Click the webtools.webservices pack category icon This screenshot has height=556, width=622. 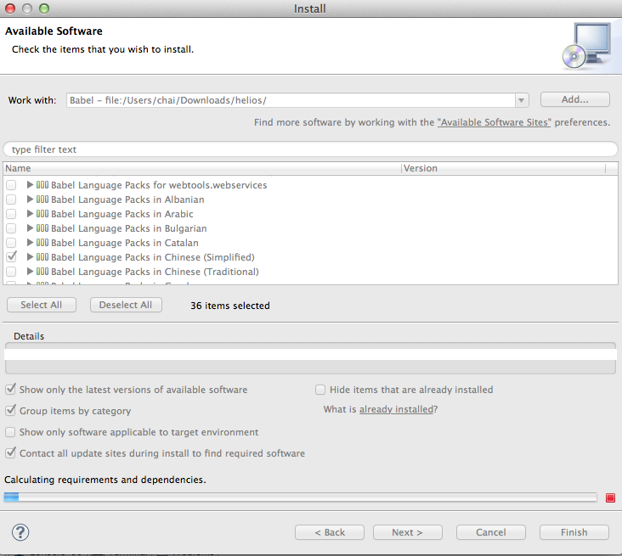tap(42, 185)
